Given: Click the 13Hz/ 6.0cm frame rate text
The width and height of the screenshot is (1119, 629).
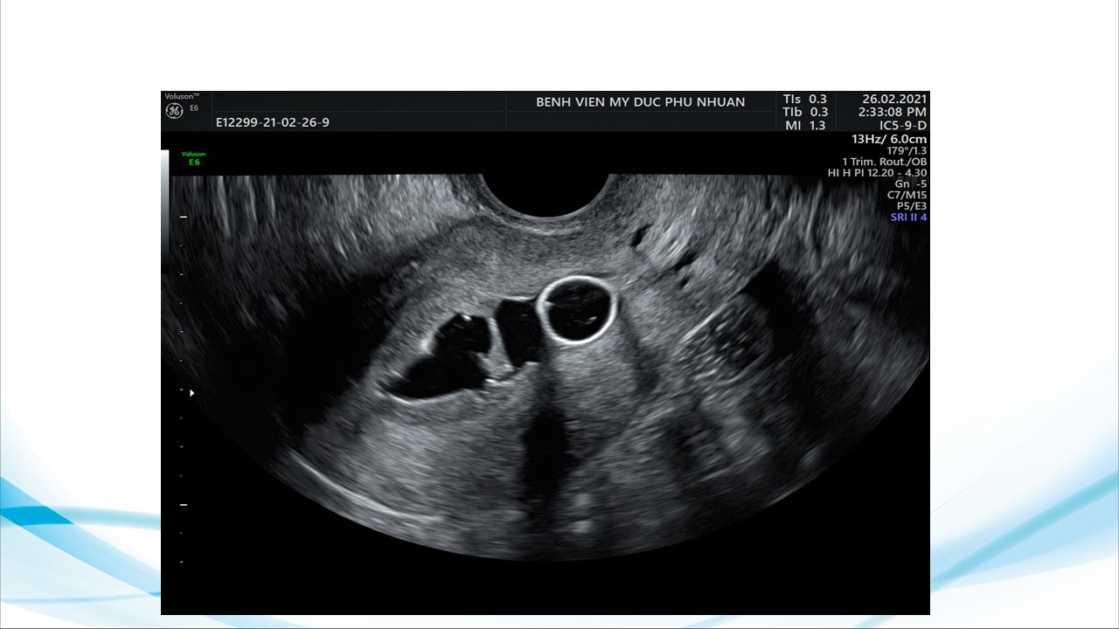Looking at the screenshot, I should click(888, 139).
